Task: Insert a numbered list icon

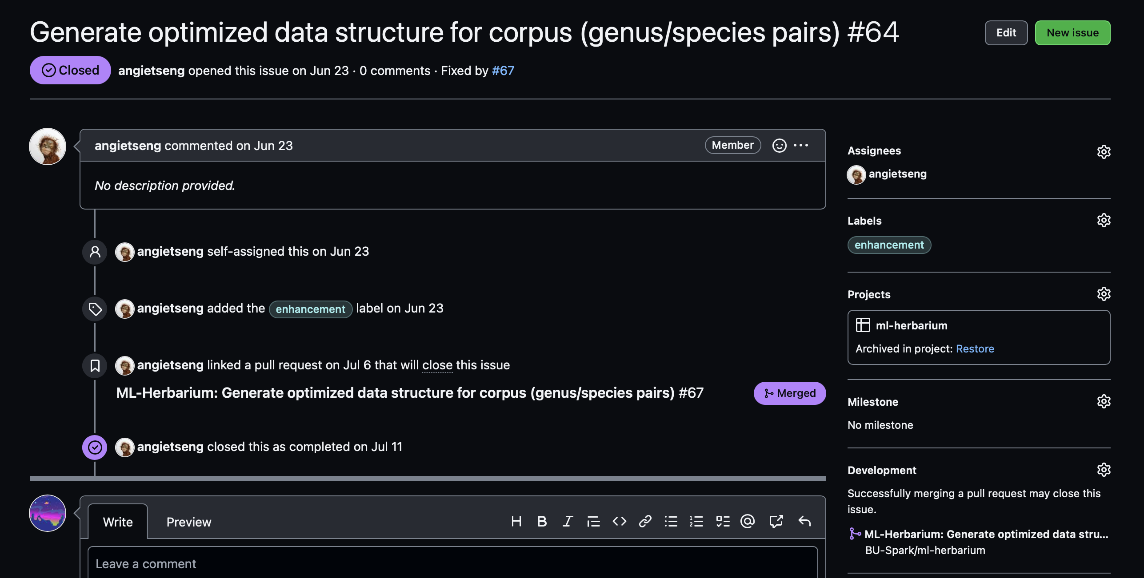Action: [696, 521]
